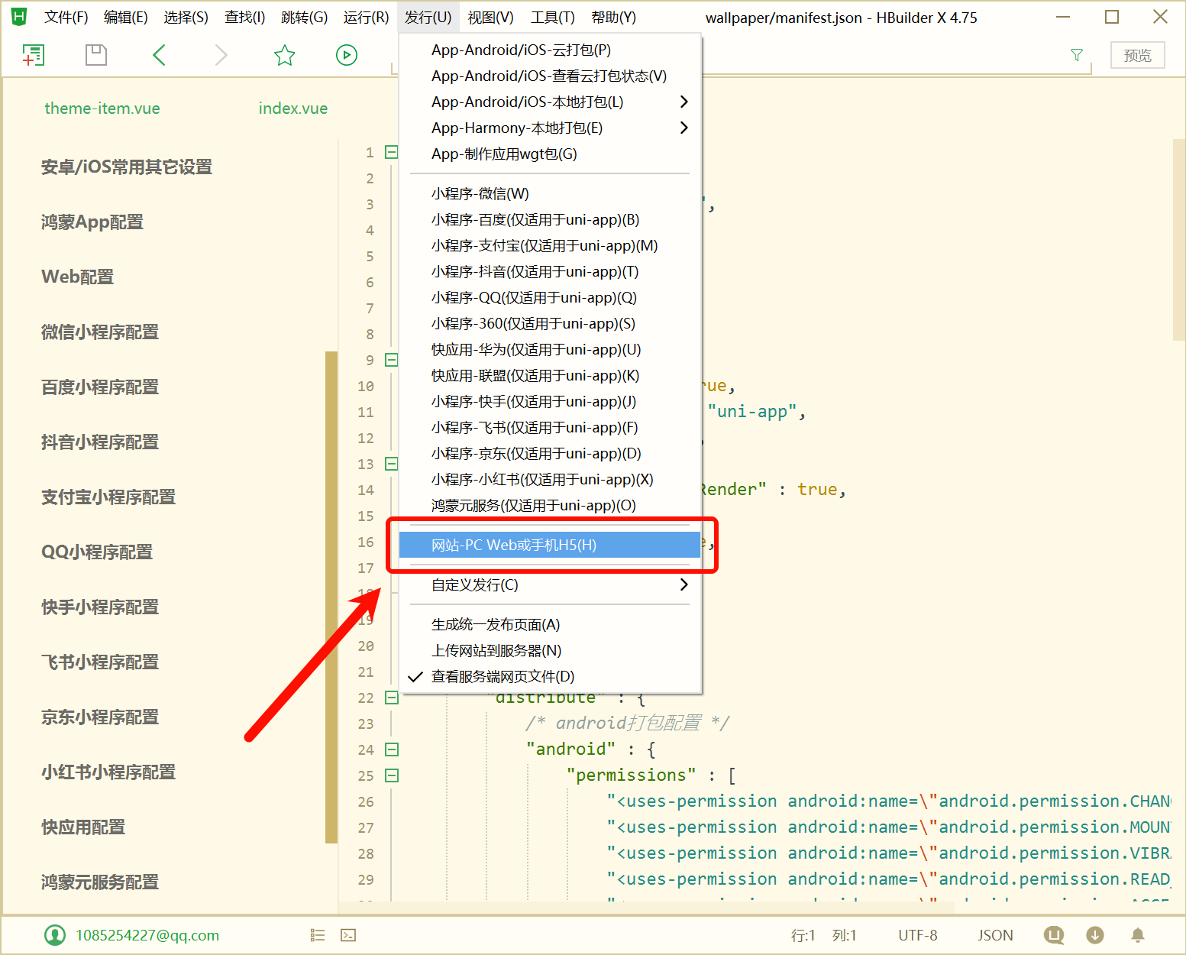Go back with the left arrow icon

[x=159, y=55]
